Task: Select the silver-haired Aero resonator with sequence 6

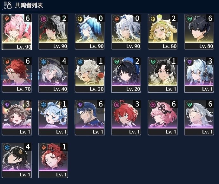Action: click(199, 118)
